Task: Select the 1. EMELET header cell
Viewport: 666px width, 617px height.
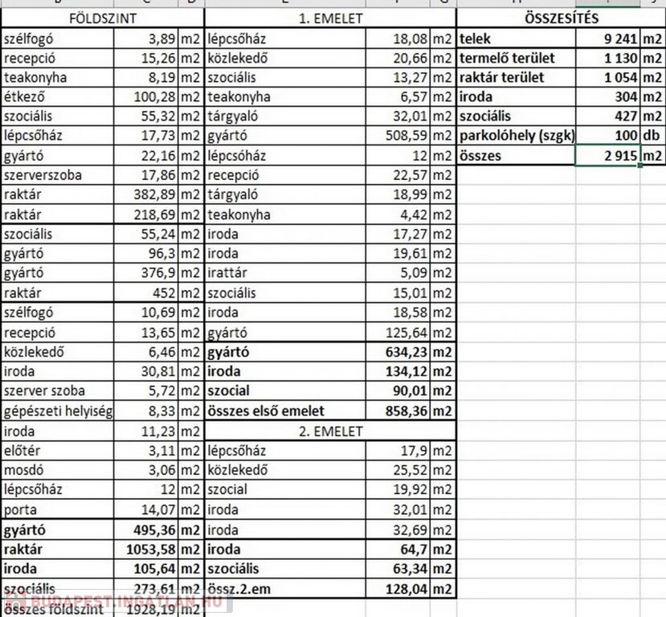Action: tap(330, 18)
